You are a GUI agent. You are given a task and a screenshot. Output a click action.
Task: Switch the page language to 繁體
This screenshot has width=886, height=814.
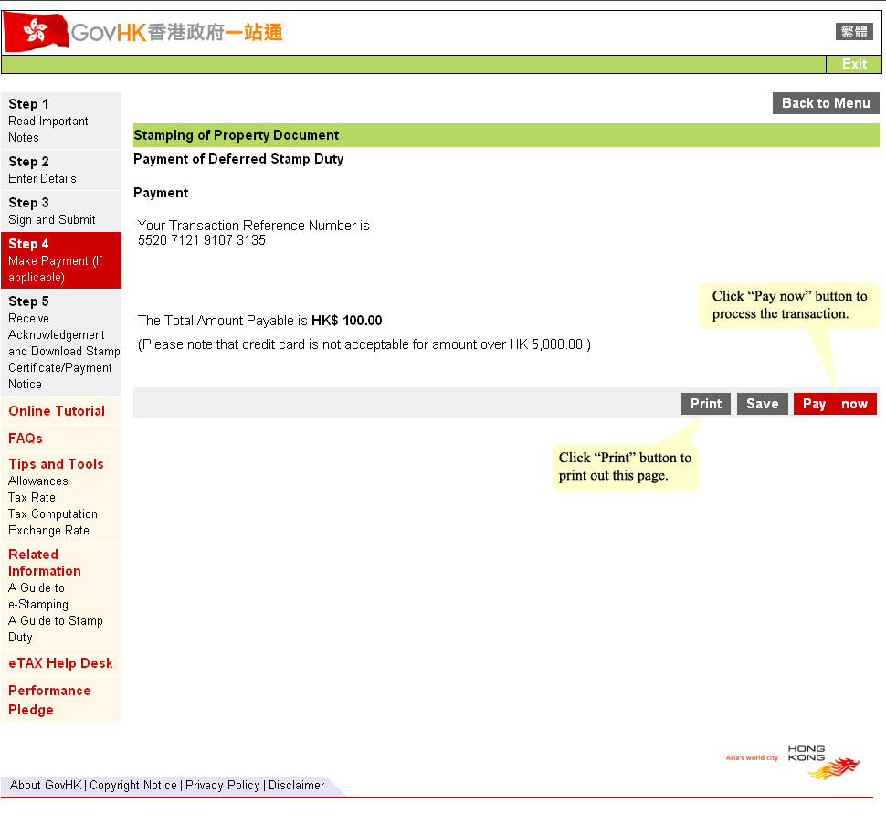[853, 30]
